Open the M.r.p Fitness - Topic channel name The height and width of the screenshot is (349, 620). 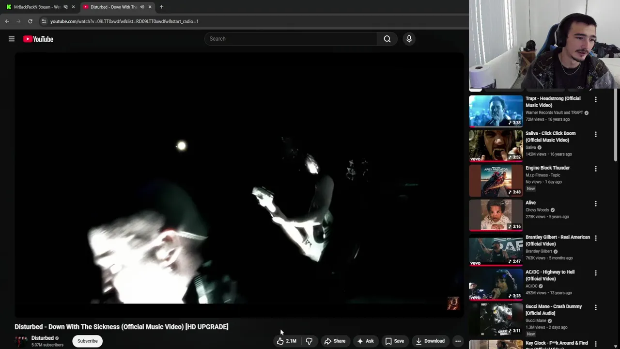[x=543, y=175]
